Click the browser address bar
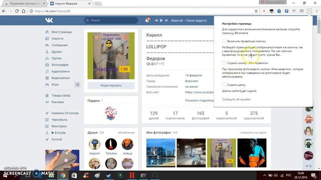This screenshot has height=180, width=321. tap(143, 11)
